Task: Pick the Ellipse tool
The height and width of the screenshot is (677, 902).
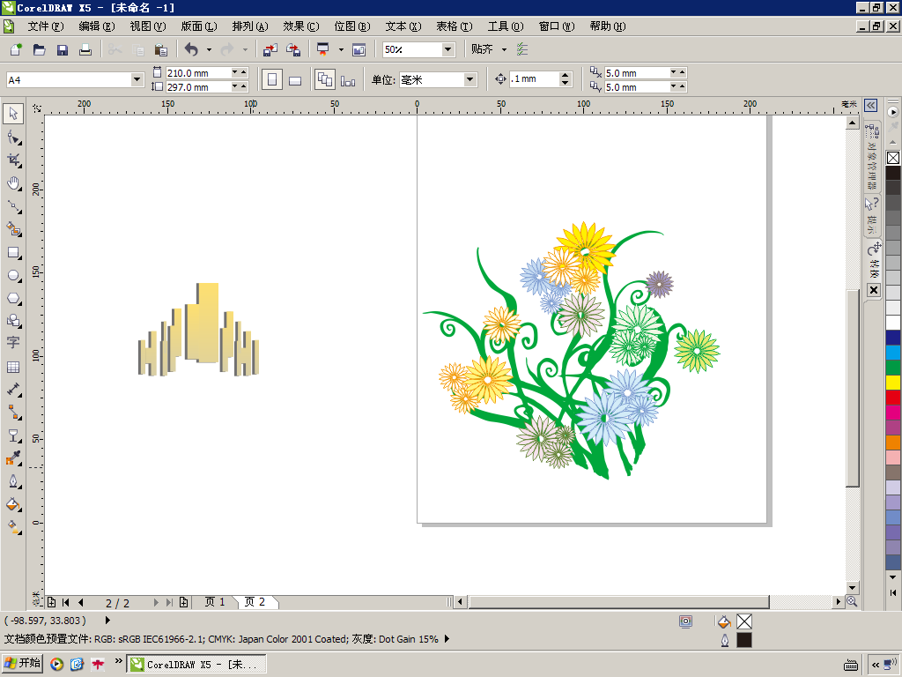Action: click(13, 275)
